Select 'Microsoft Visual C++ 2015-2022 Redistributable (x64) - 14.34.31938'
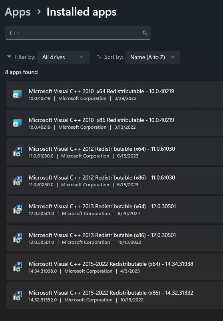This screenshot has width=223, height=321. 115,267
